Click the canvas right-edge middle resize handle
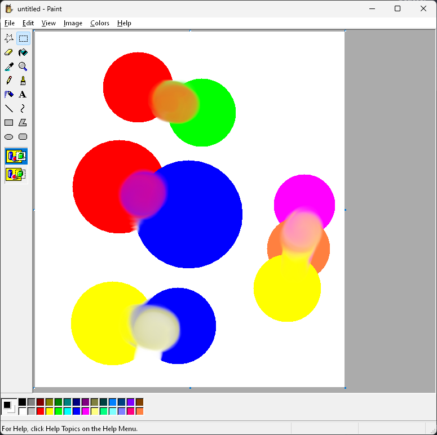 tap(345, 210)
